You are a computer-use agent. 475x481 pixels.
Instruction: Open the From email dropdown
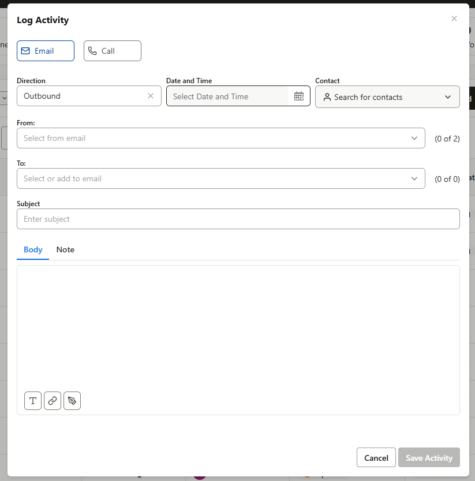click(x=414, y=138)
